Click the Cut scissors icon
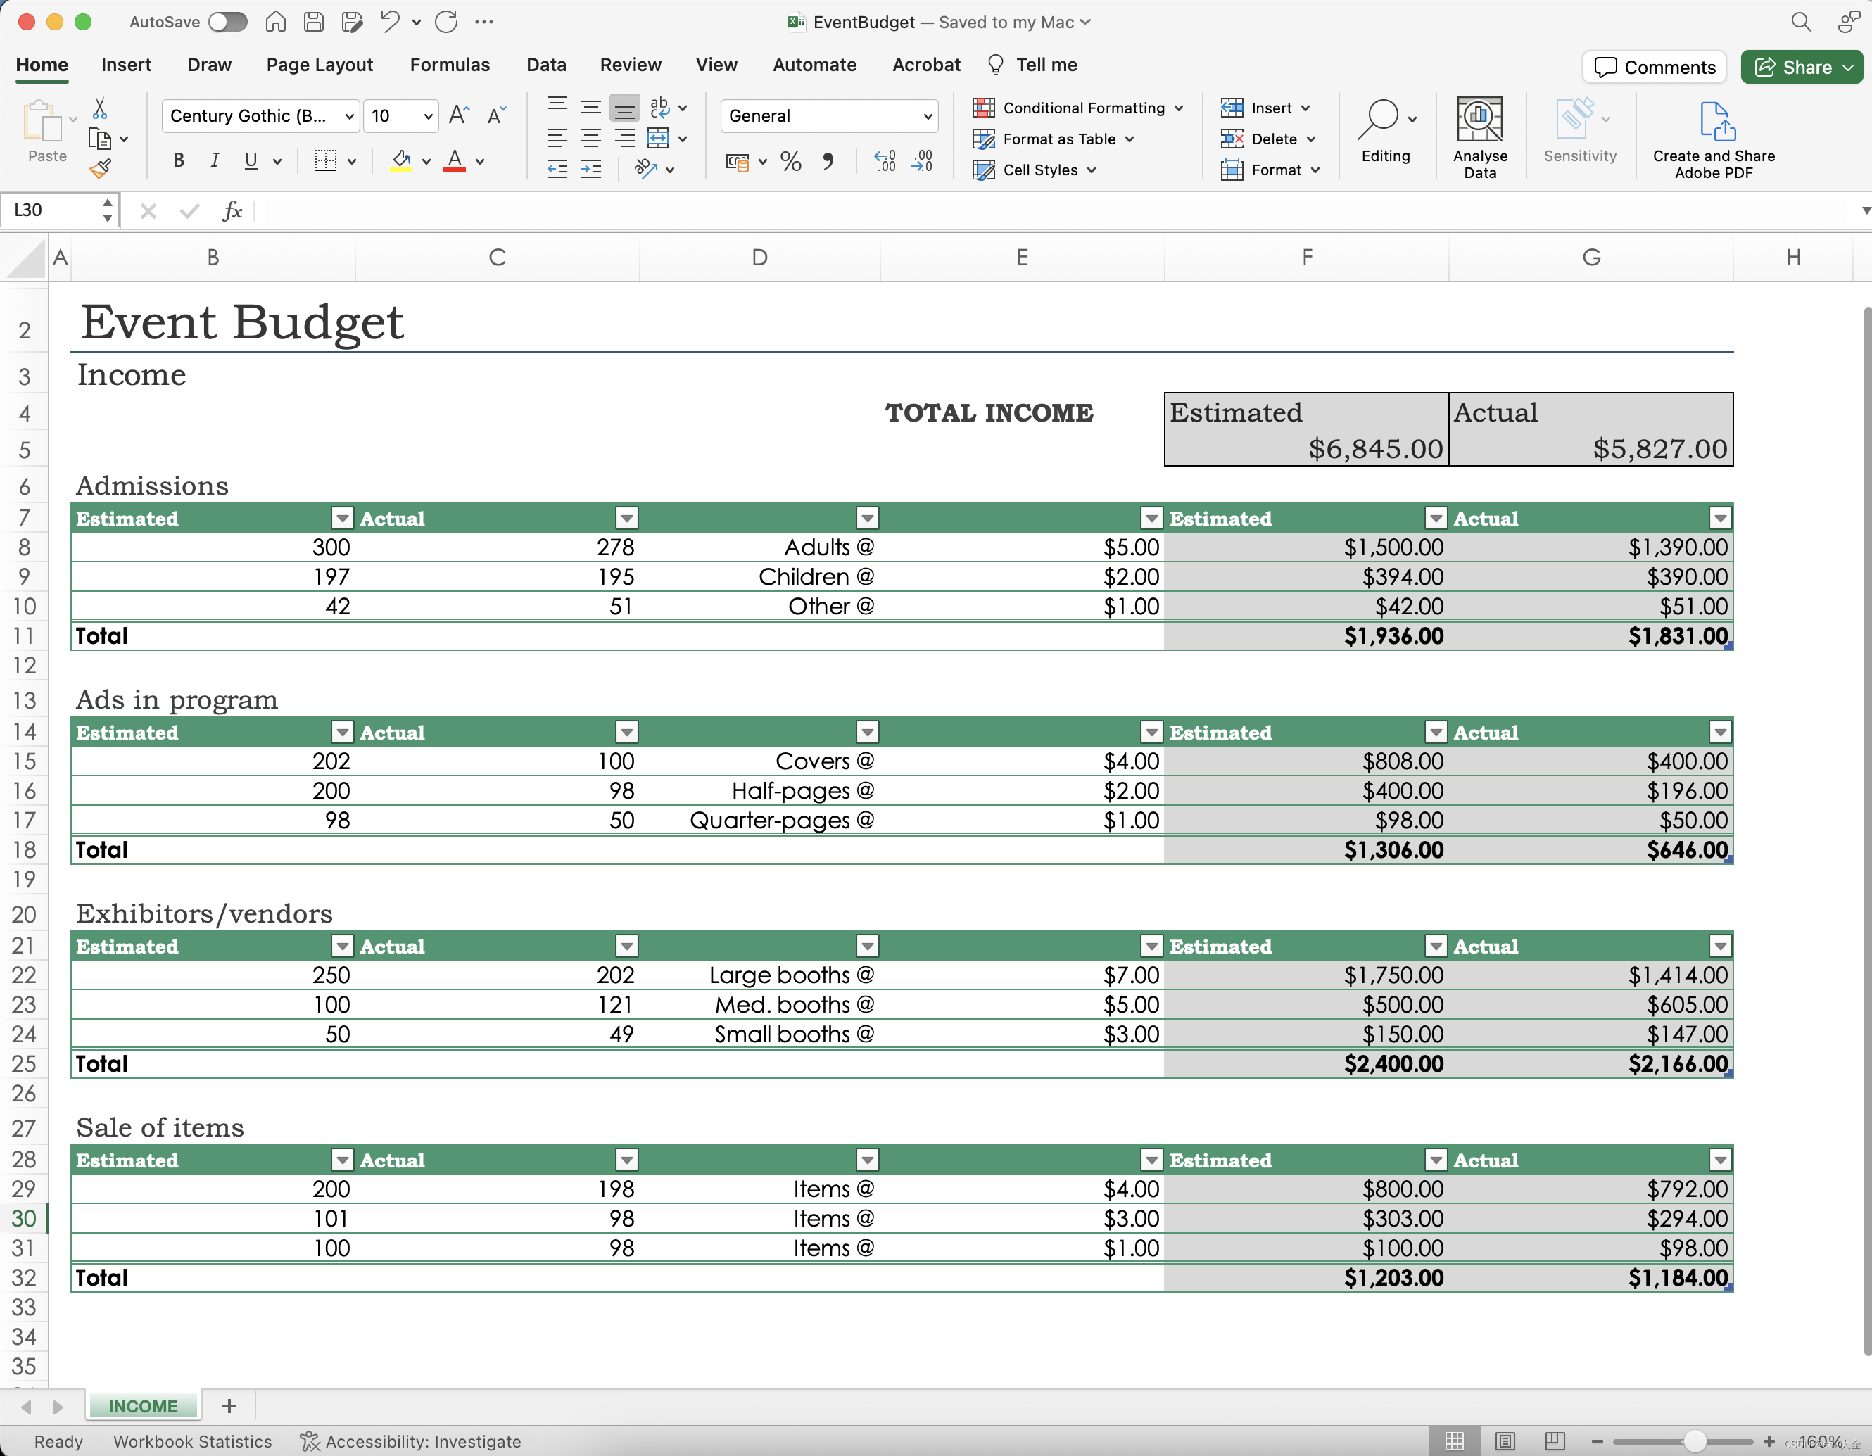Viewport: 1872px width, 1456px height. [x=100, y=108]
